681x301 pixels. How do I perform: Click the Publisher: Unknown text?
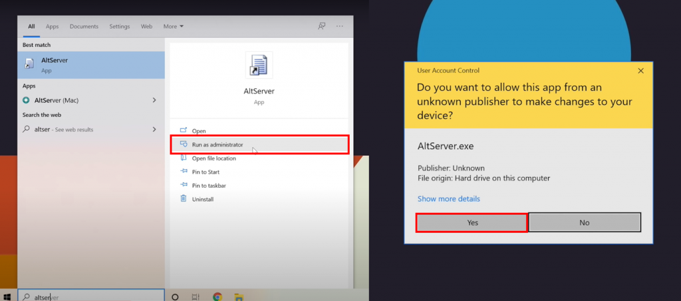pos(451,168)
